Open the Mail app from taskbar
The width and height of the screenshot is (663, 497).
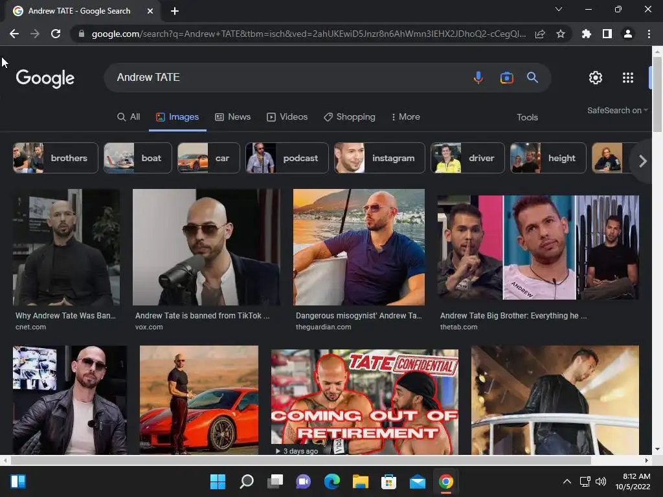pyautogui.click(x=418, y=481)
